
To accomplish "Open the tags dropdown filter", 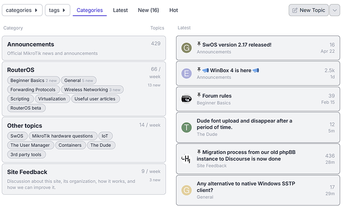I will tap(57, 10).
